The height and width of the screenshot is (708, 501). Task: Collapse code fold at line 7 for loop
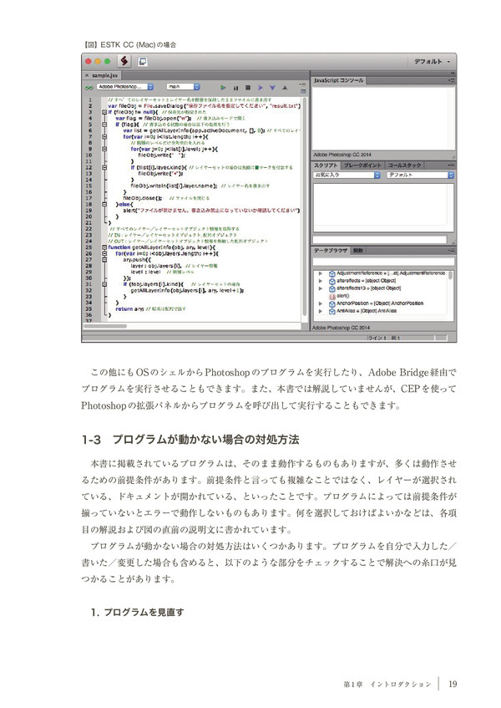point(104,136)
